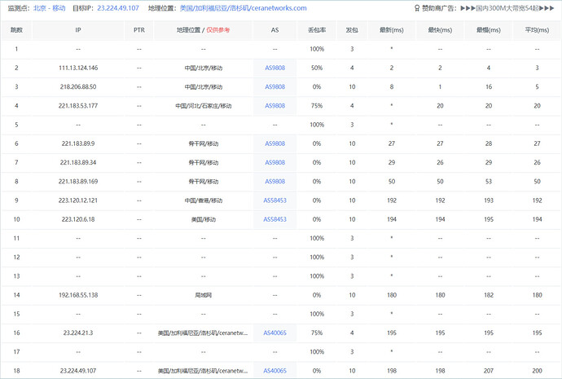Select IP cell 23.224.49.107 in hop 18
The image size is (562, 379).
(78, 371)
